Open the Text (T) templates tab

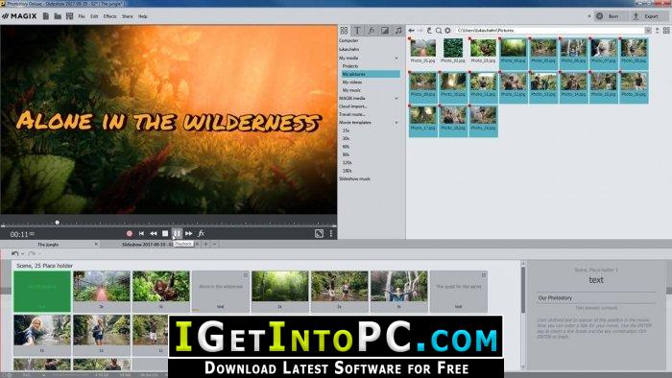pos(357,31)
